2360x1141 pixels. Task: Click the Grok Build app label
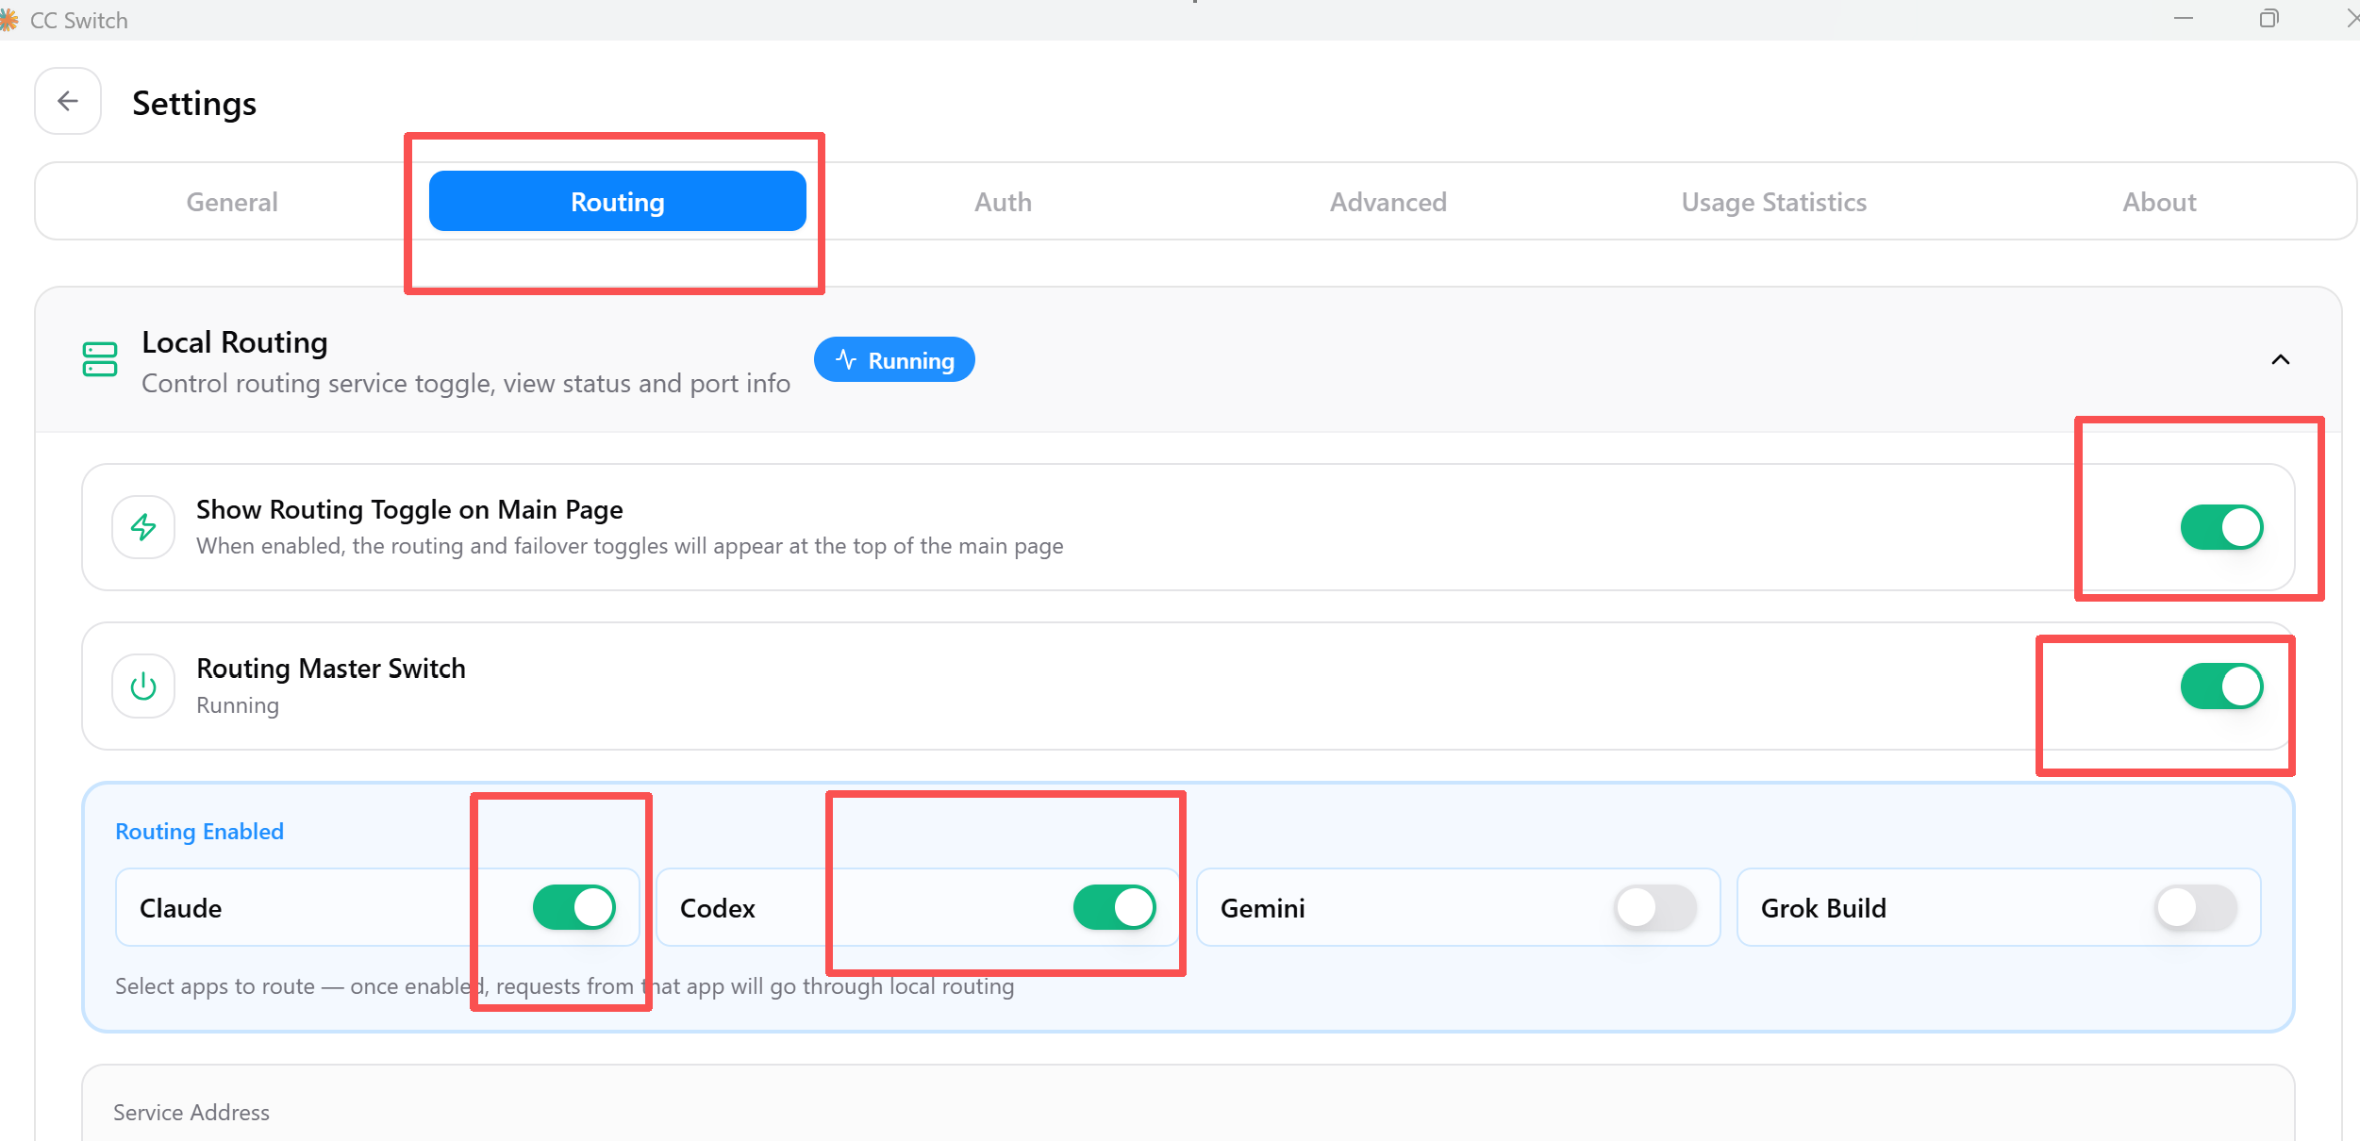(1823, 908)
